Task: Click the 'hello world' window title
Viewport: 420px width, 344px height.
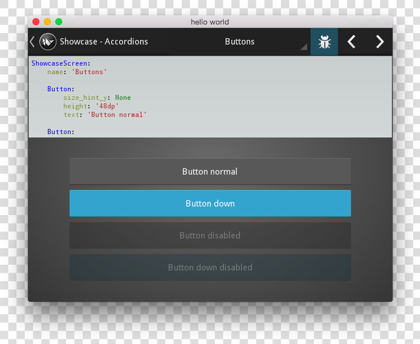Action: coord(210,22)
